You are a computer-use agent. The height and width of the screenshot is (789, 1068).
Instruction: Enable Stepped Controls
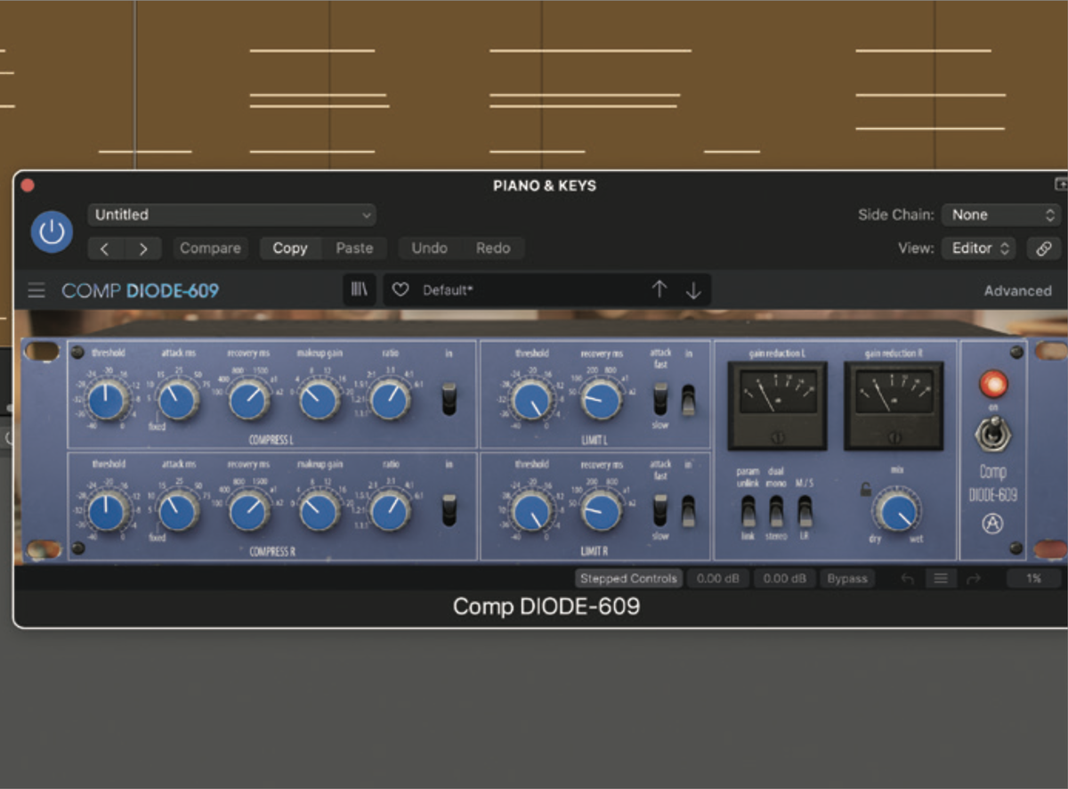tap(627, 578)
